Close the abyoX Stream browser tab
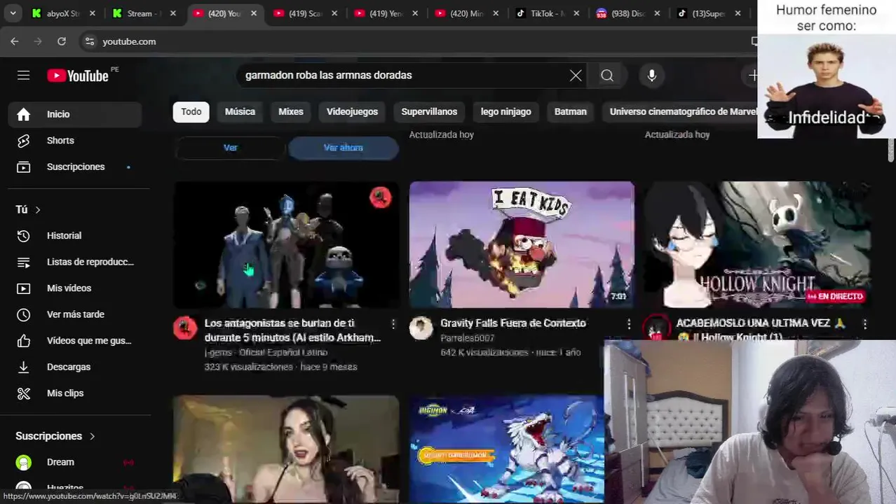 [x=93, y=13]
